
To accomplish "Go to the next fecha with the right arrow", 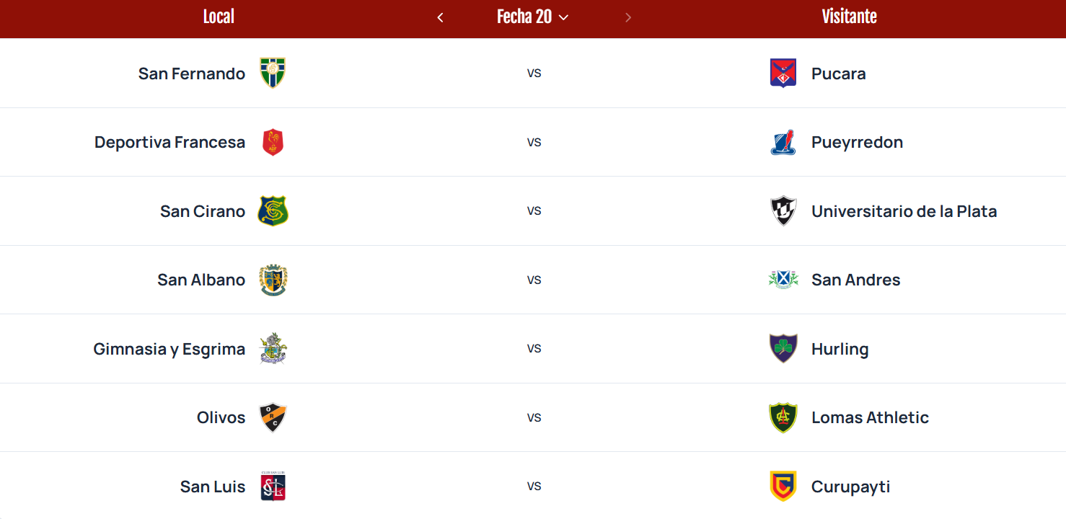I will (x=628, y=17).
